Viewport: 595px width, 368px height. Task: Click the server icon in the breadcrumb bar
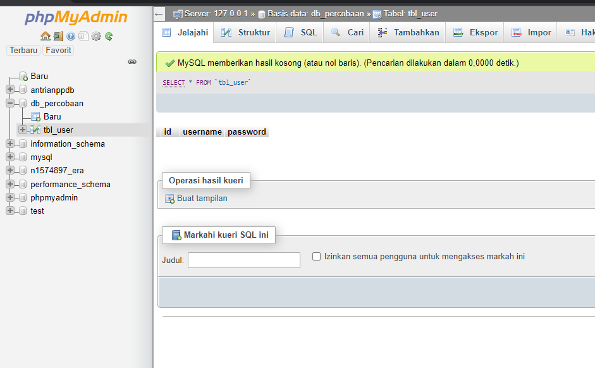point(178,13)
